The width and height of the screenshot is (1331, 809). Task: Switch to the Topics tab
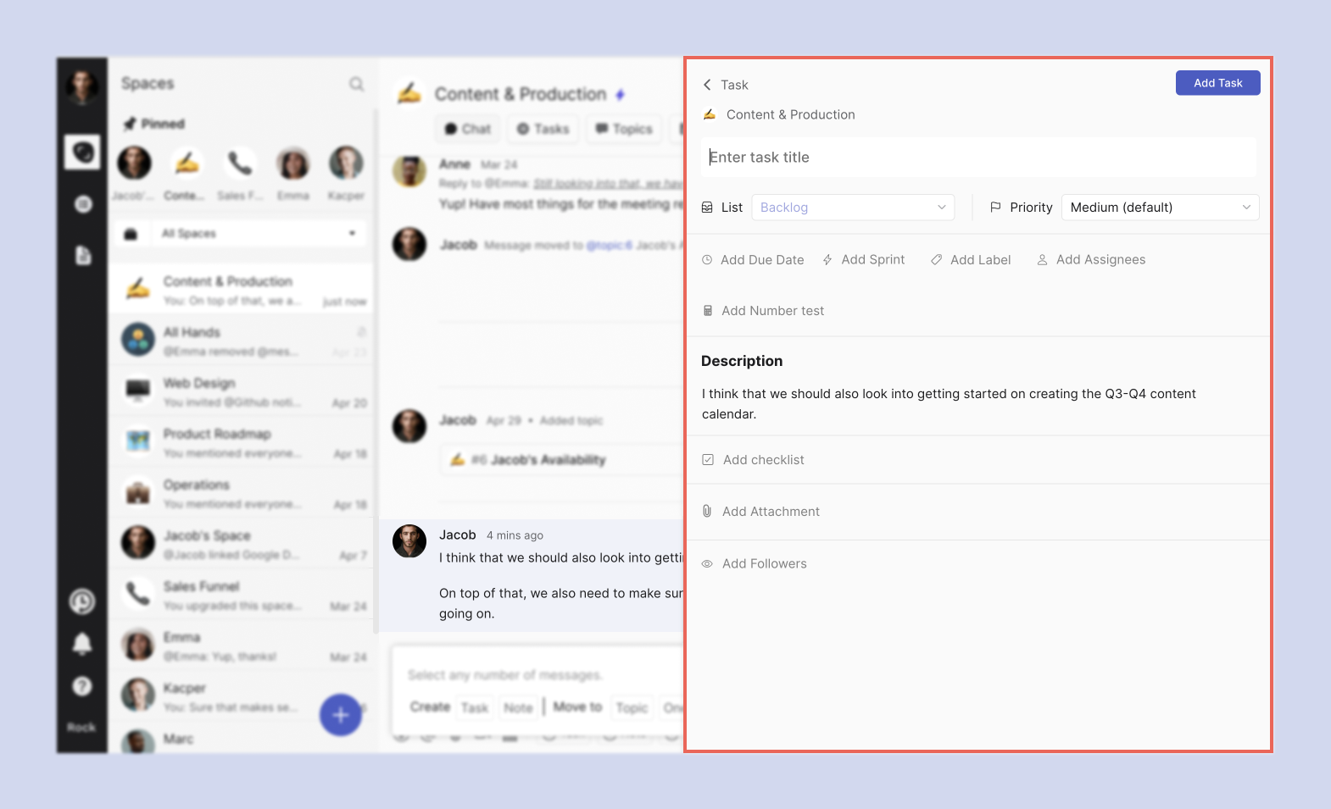(x=624, y=129)
